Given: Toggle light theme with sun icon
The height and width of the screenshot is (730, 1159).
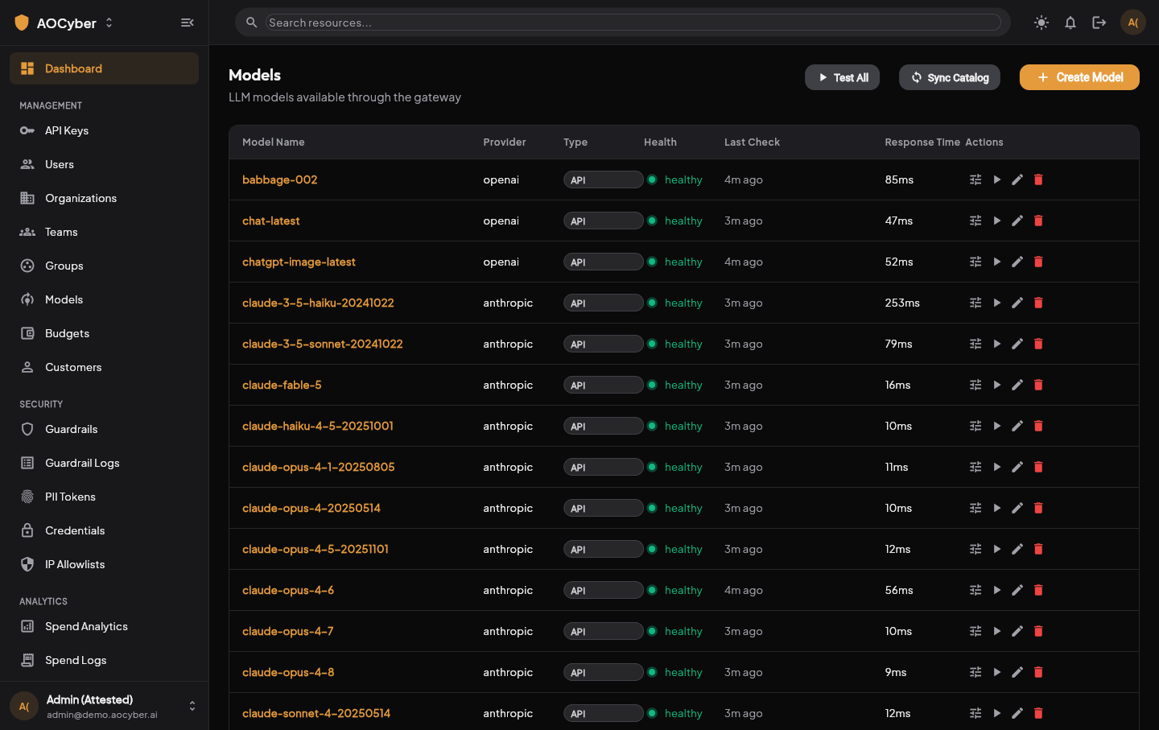Looking at the screenshot, I should point(1041,23).
